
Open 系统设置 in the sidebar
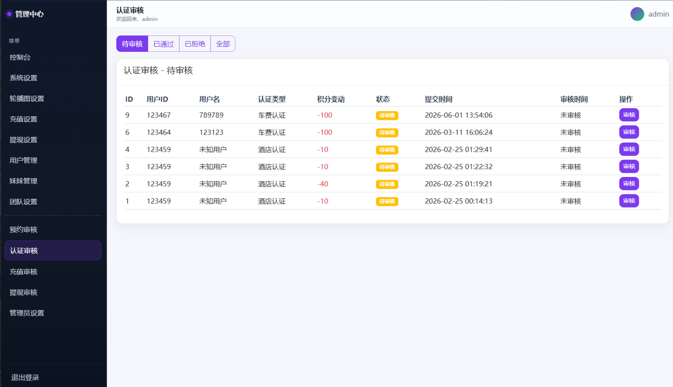53,78
